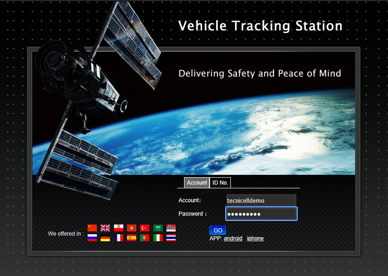The height and width of the screenshot is (276, 388).
Task: Choose the Polish flag language
Action: [118, 228]
